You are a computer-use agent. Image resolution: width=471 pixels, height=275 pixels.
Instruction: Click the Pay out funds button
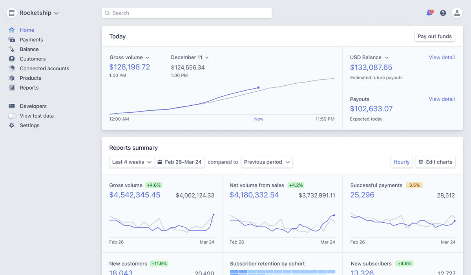[x=434, y=36]
